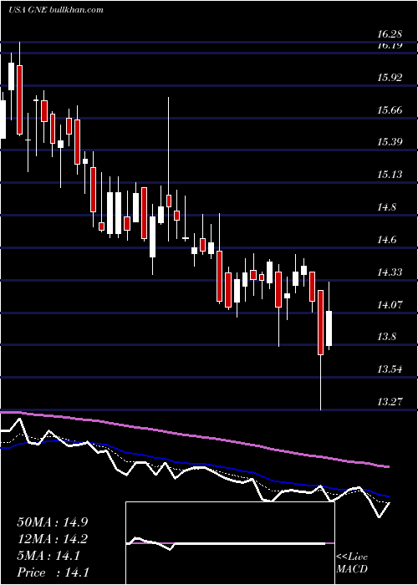Click the USA GNE bullkhan.com title
The image size is (418, 585).
click(x=56, y=10)
